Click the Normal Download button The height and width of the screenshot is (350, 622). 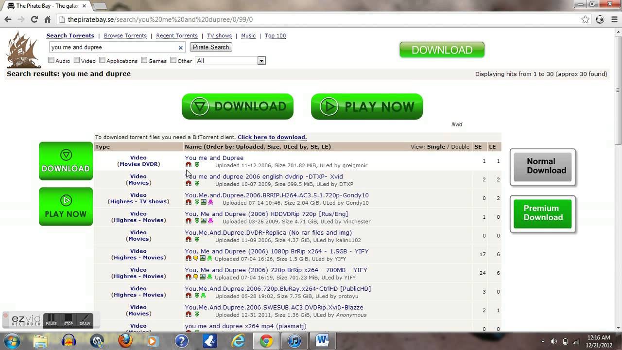point(543,167)
